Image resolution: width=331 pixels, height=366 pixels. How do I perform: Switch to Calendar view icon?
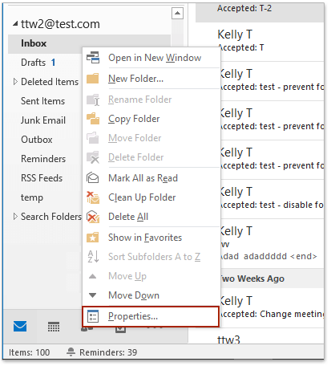pos(54,327)
